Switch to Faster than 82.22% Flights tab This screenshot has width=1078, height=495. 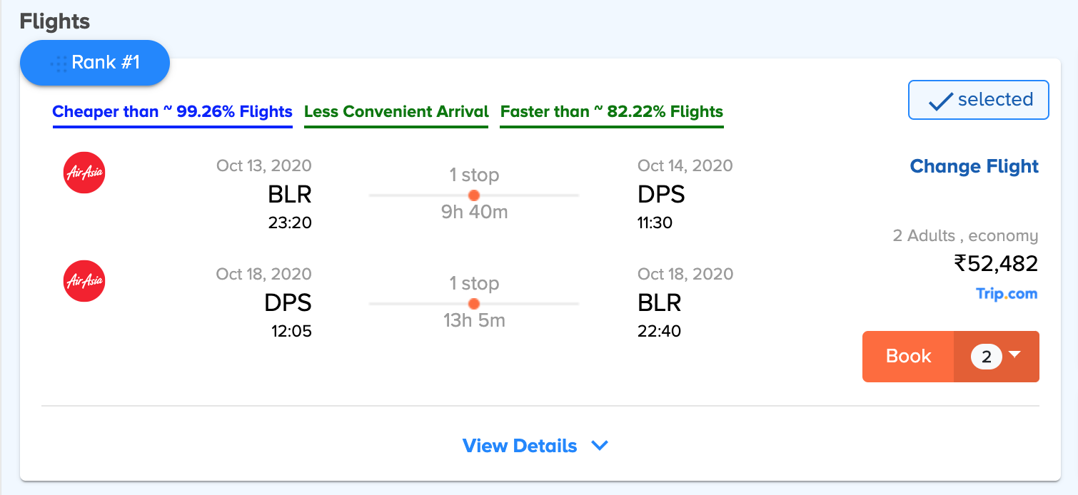612,113
